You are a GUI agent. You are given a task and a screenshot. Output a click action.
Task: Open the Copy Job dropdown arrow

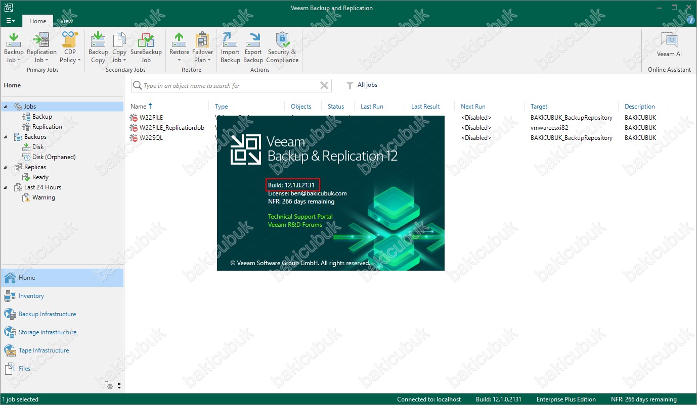click(124, 60)
